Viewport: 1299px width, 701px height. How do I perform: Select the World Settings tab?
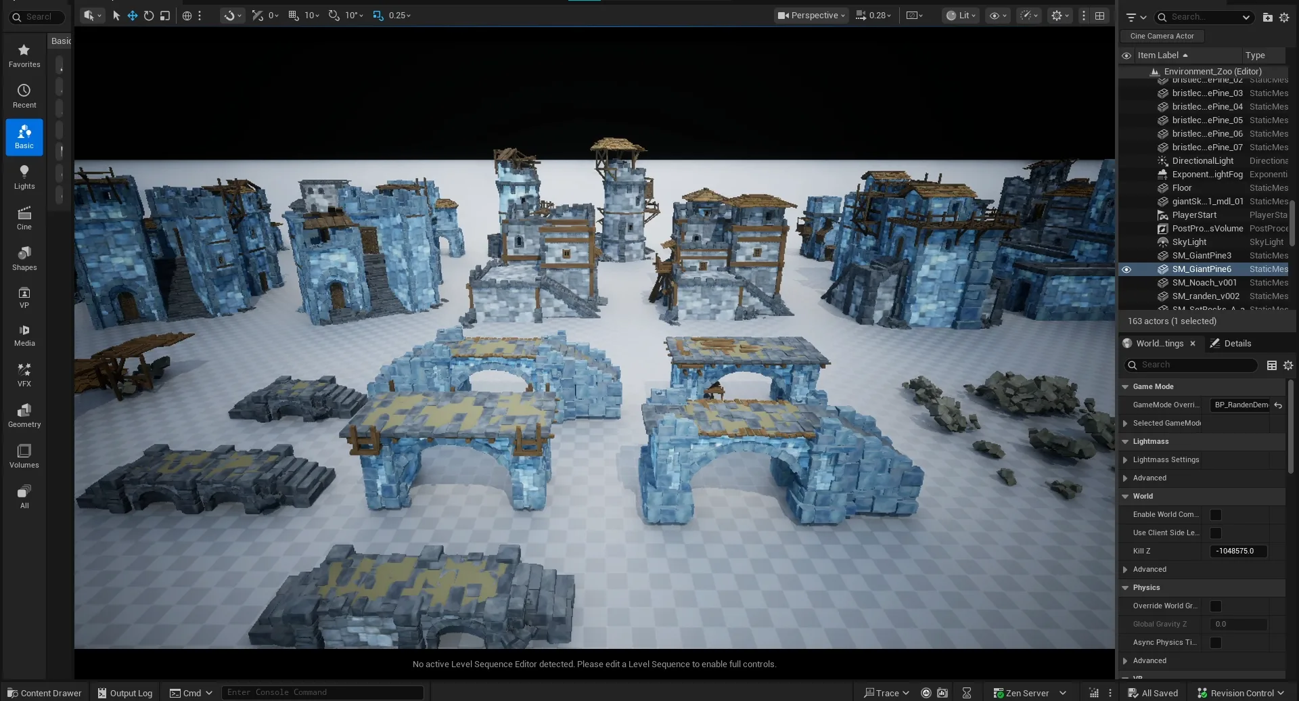(x=1160, y=344)
